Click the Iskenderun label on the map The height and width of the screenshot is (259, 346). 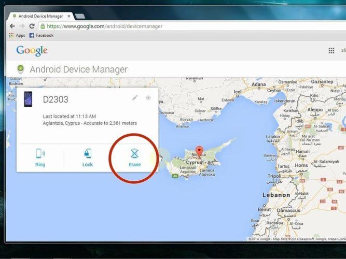[x=285, y=100]
